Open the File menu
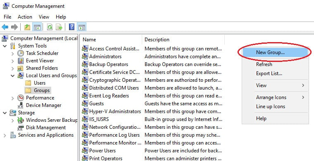 pyautogui.click(x=7, y=17)
